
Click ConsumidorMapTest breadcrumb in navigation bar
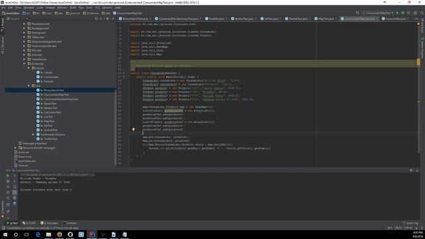tap(127, 13)
